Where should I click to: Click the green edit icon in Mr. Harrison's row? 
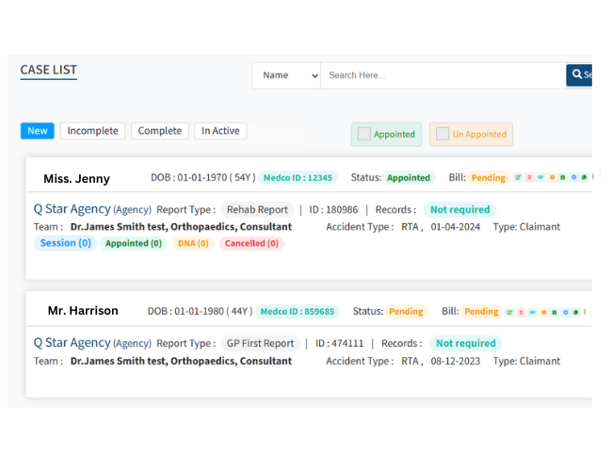tap(509, 312)
